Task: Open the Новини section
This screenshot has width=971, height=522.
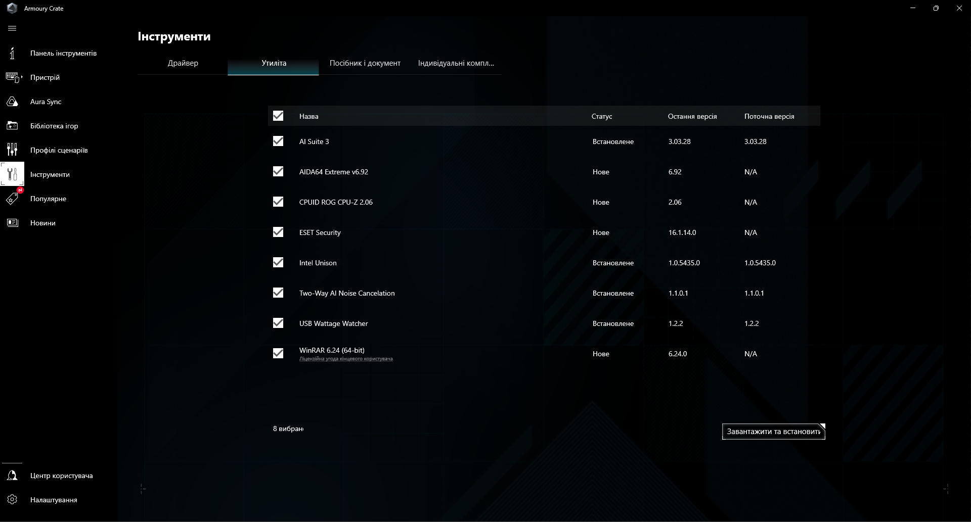Action: click(x=42, y=222)
